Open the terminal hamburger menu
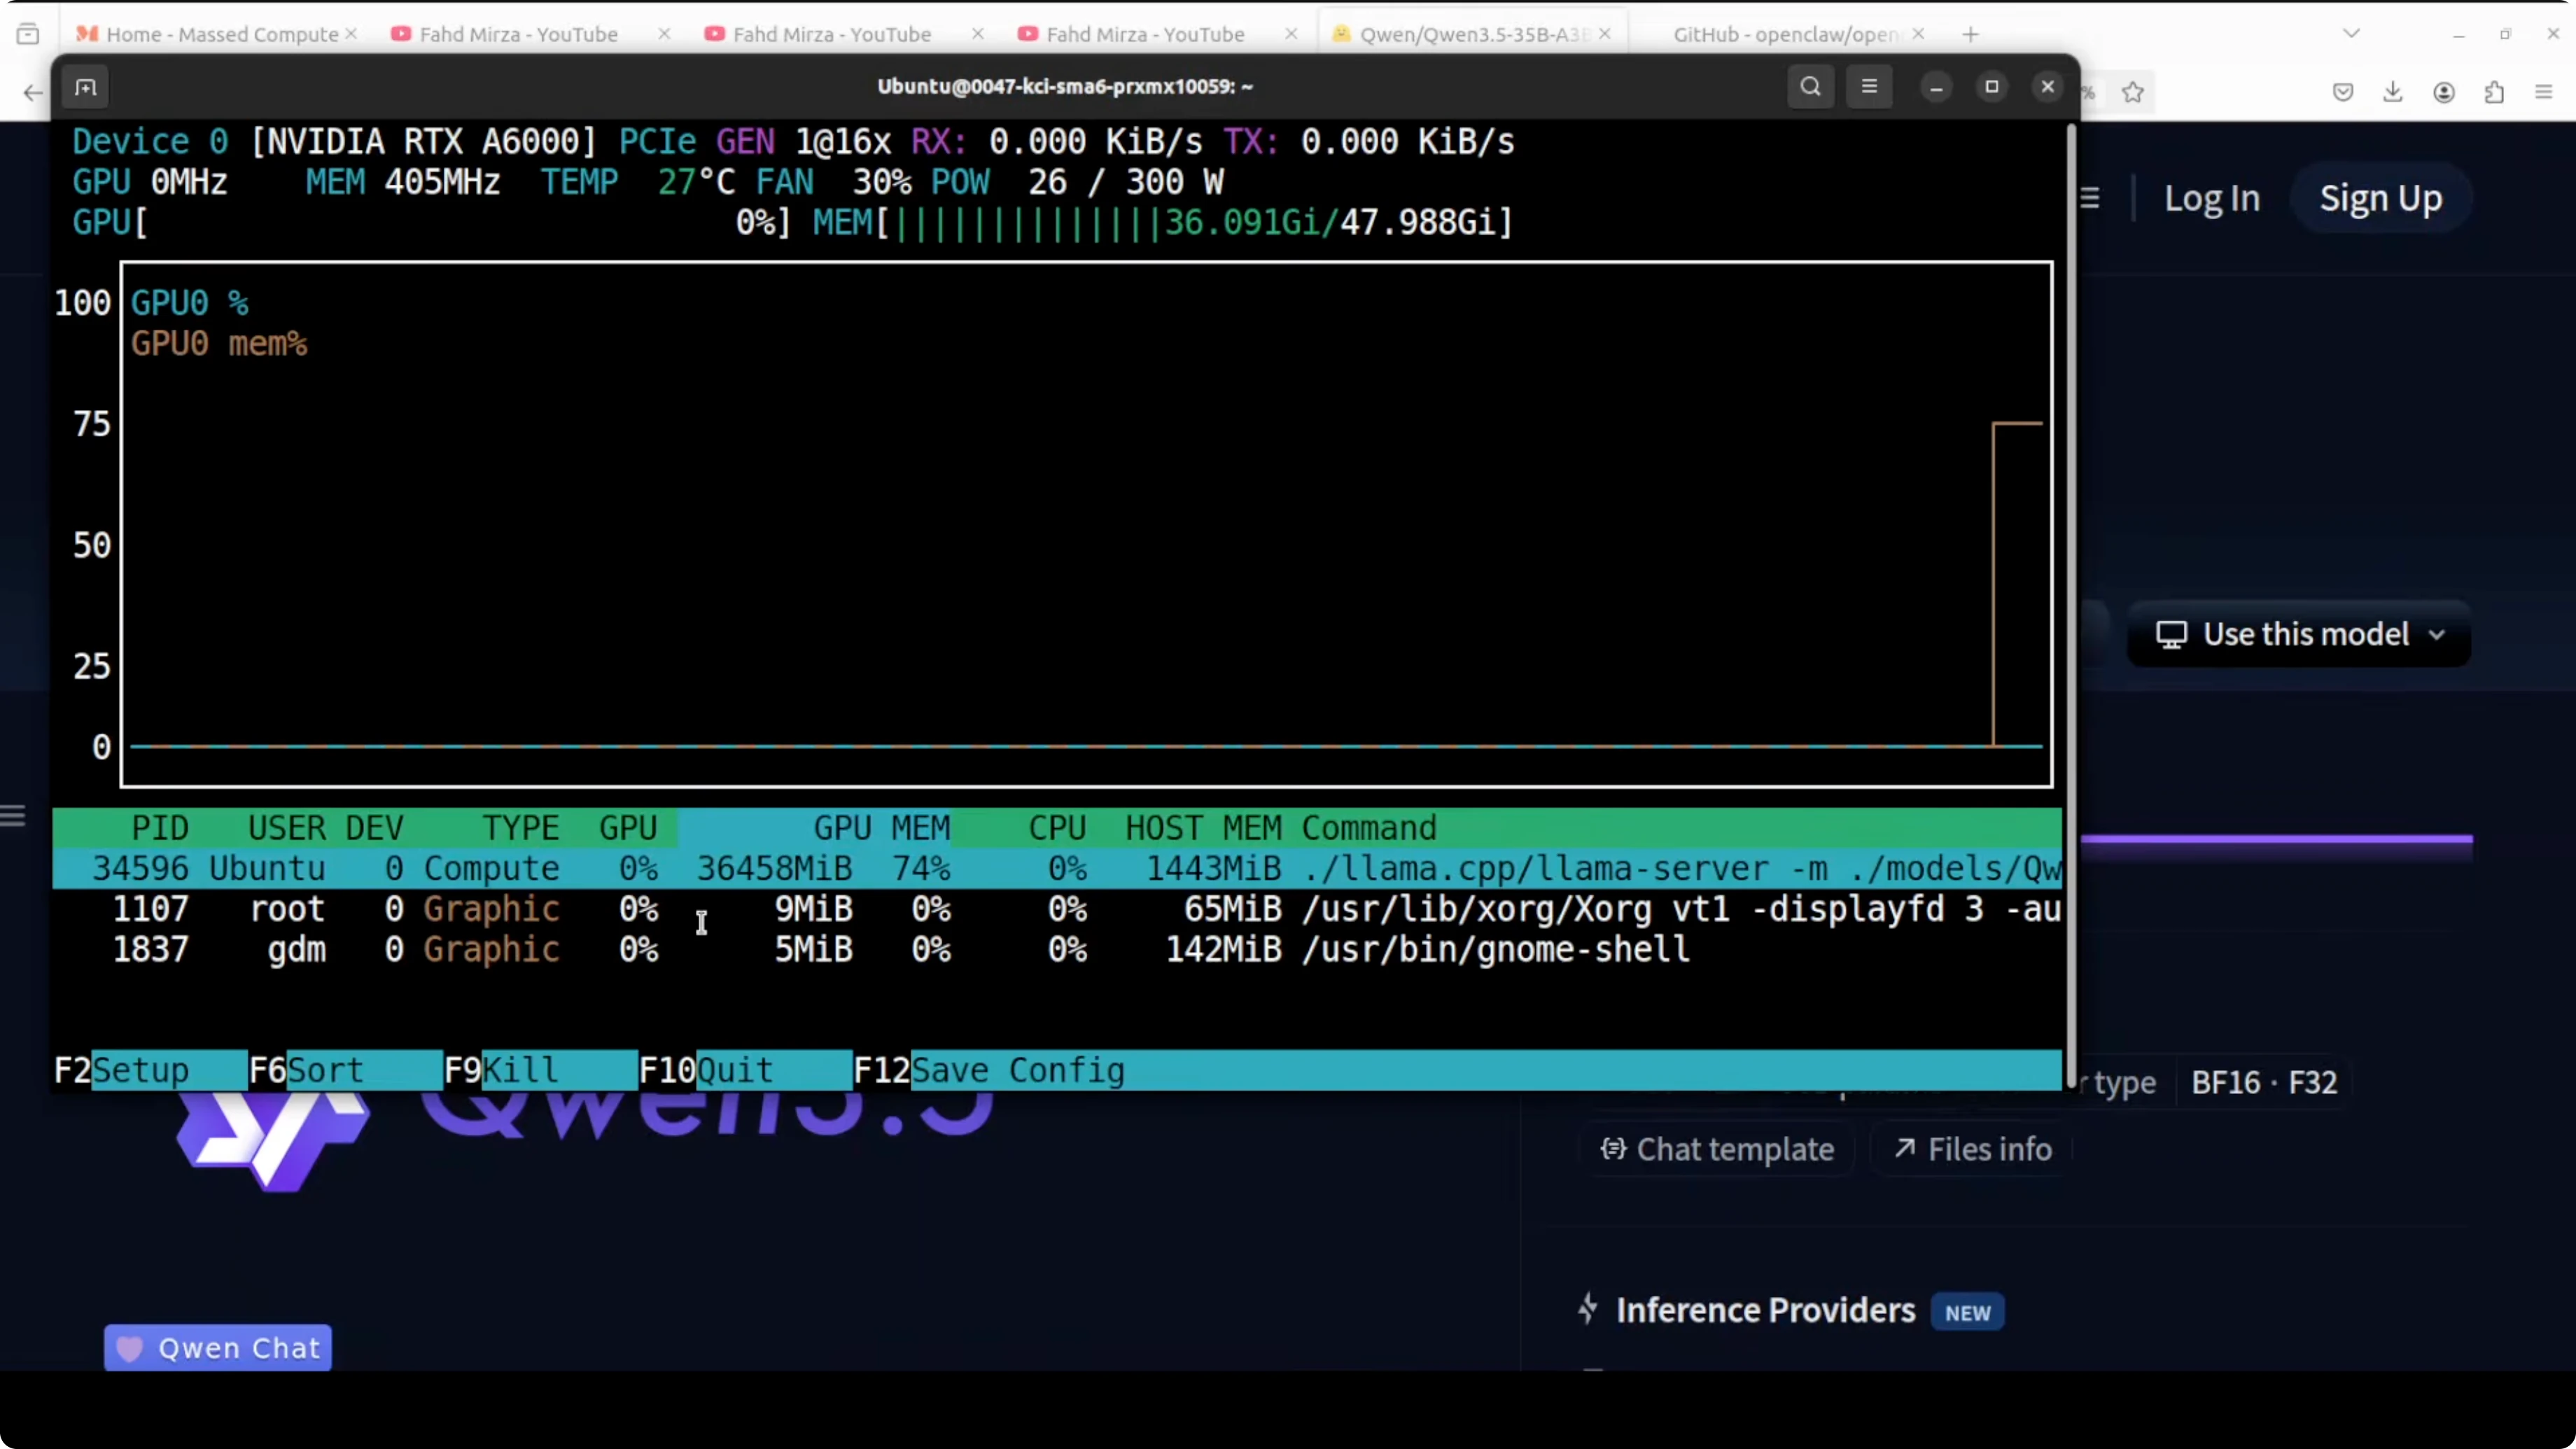 click(x=1868, y=87)
